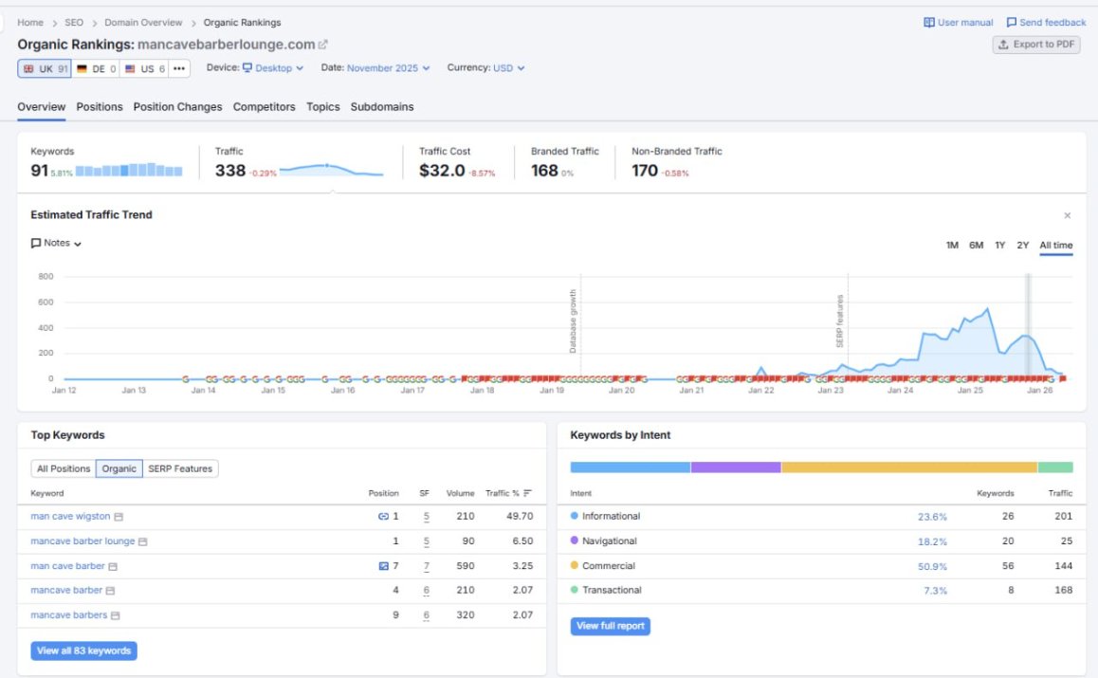Image resolution: width=1098 pixels, height=678 pixels.
Task: Click the Keywords bar chart thumbnail
Action: [x=129, y=170]
